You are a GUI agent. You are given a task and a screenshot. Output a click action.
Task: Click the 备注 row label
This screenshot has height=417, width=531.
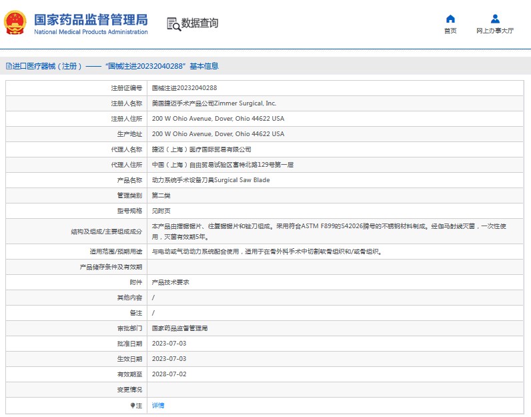tap(136, 313)
